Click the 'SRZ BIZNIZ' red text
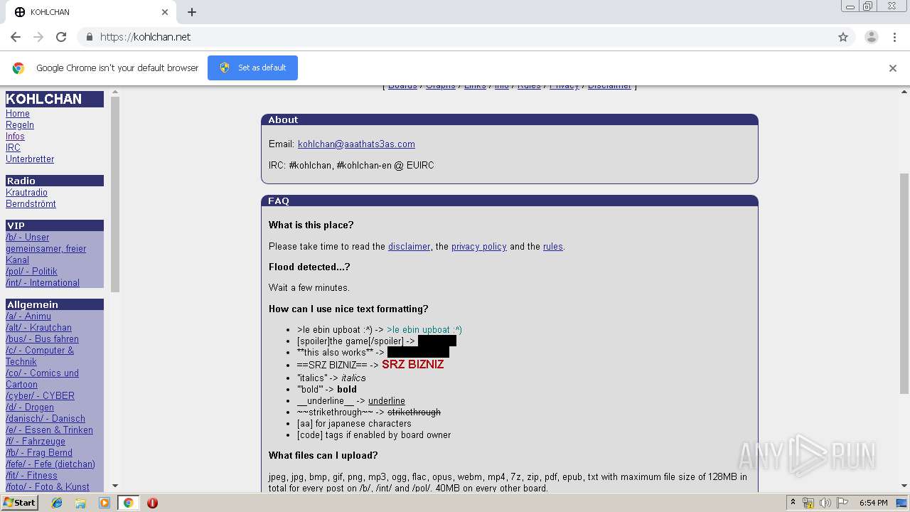The height and width of the screenshot is (512, 910). point(412,365)
